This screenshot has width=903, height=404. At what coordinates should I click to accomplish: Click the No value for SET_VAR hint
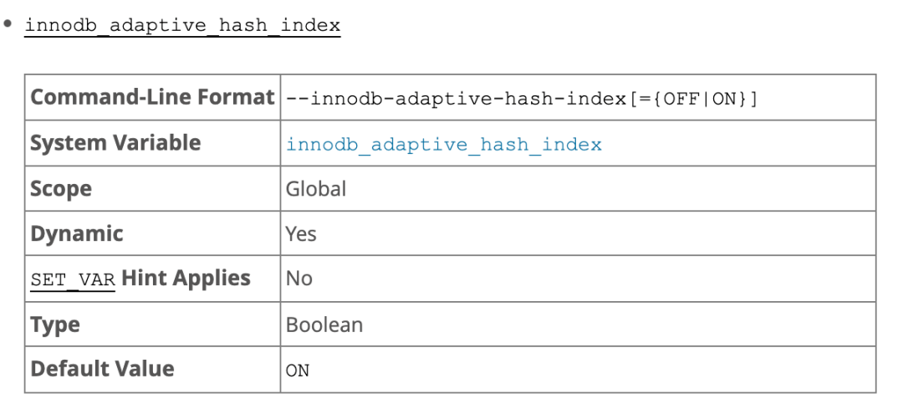coord(298,279)
